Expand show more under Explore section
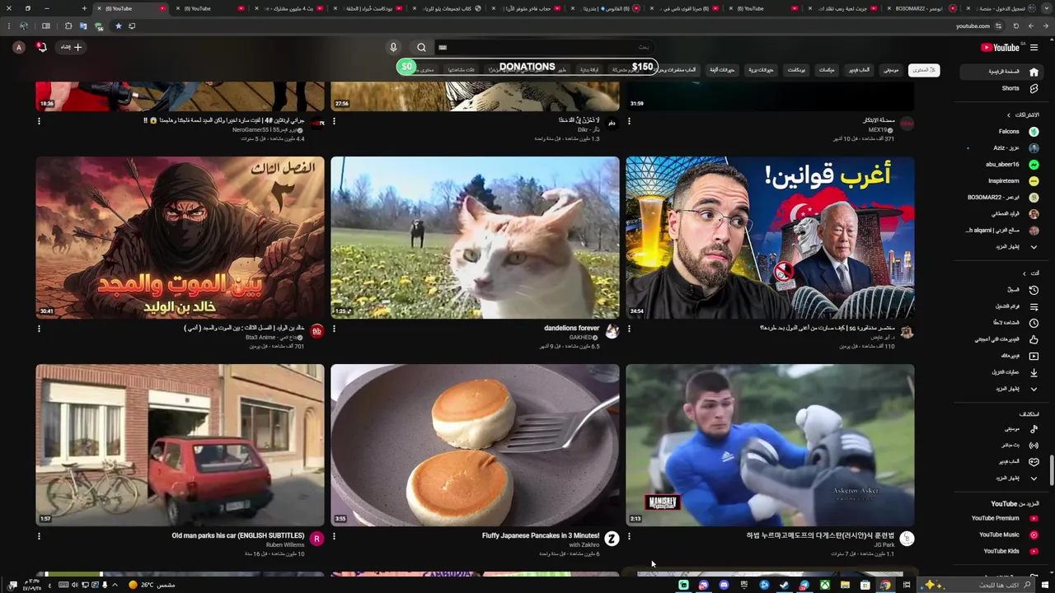This screenshot has width=1055, height=593. coord(1034,478)
